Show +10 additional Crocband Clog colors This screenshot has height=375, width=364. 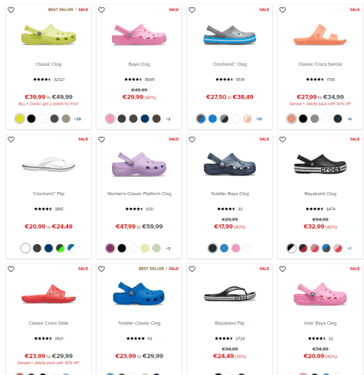[x=259, y=119]
